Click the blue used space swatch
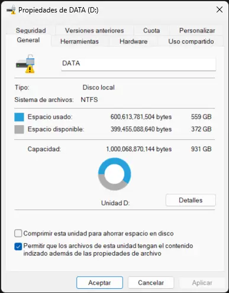 [x=19, y=117]
